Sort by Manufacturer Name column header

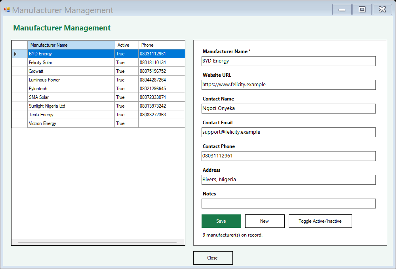[71, 45]
